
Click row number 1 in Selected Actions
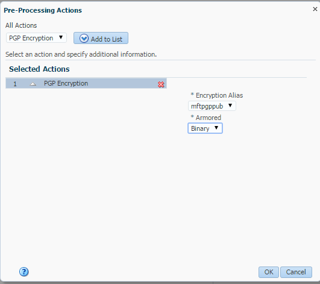[x=15, y=84]
